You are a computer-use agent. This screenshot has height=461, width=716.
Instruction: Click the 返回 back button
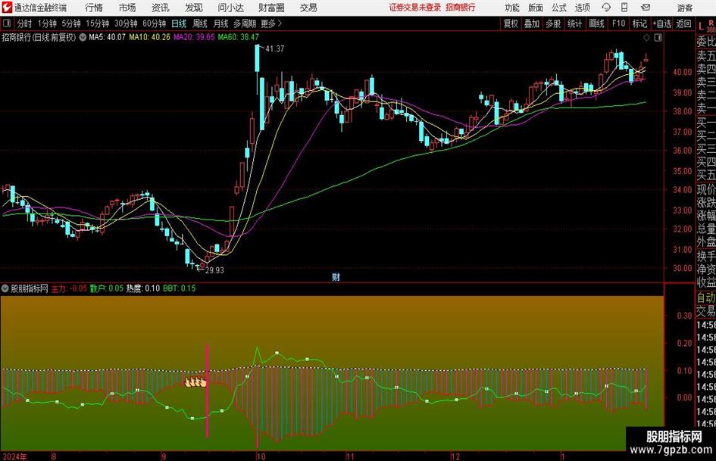[x=683, y=23]
